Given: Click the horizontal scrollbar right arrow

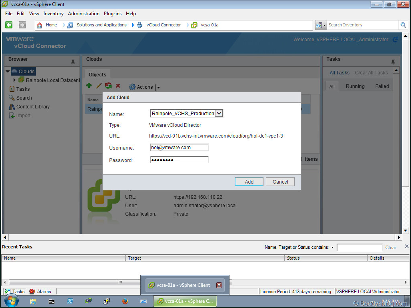Looking at the screenshot, I should point(399,238).
